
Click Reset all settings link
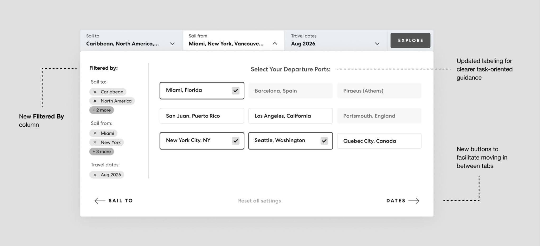tap(259, 201)
